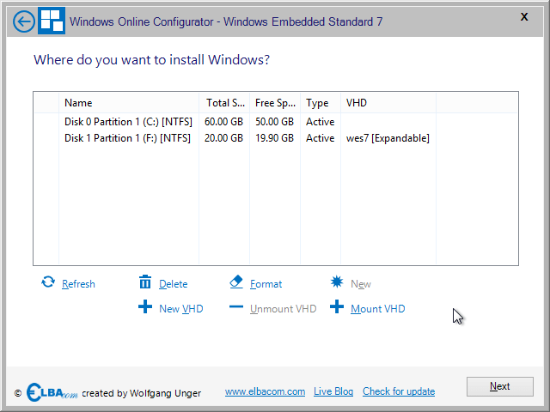Screen dimensions: 550x412
Task: Click the 'Where do you want to install Windows?' heading
Action: 151,60
